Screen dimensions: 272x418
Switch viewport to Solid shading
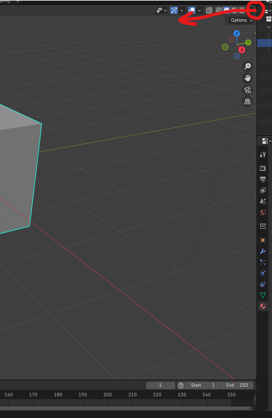pos(227,10)
